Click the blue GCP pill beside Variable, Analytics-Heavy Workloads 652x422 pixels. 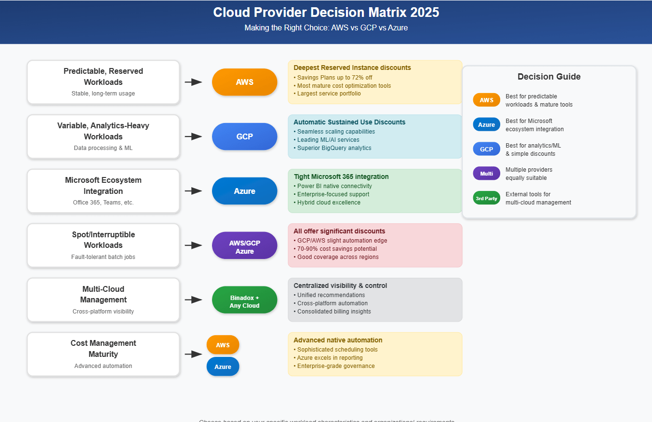(245, 136)
